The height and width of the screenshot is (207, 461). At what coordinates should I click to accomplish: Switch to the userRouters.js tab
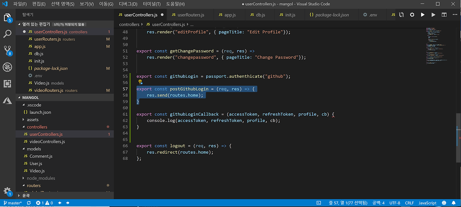(x=191, y=15)
